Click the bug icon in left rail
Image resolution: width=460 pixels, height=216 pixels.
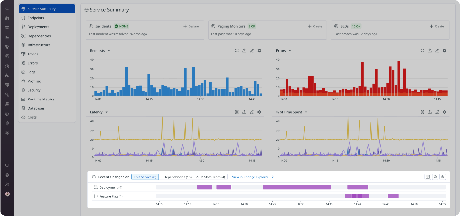tap(7, 133)
